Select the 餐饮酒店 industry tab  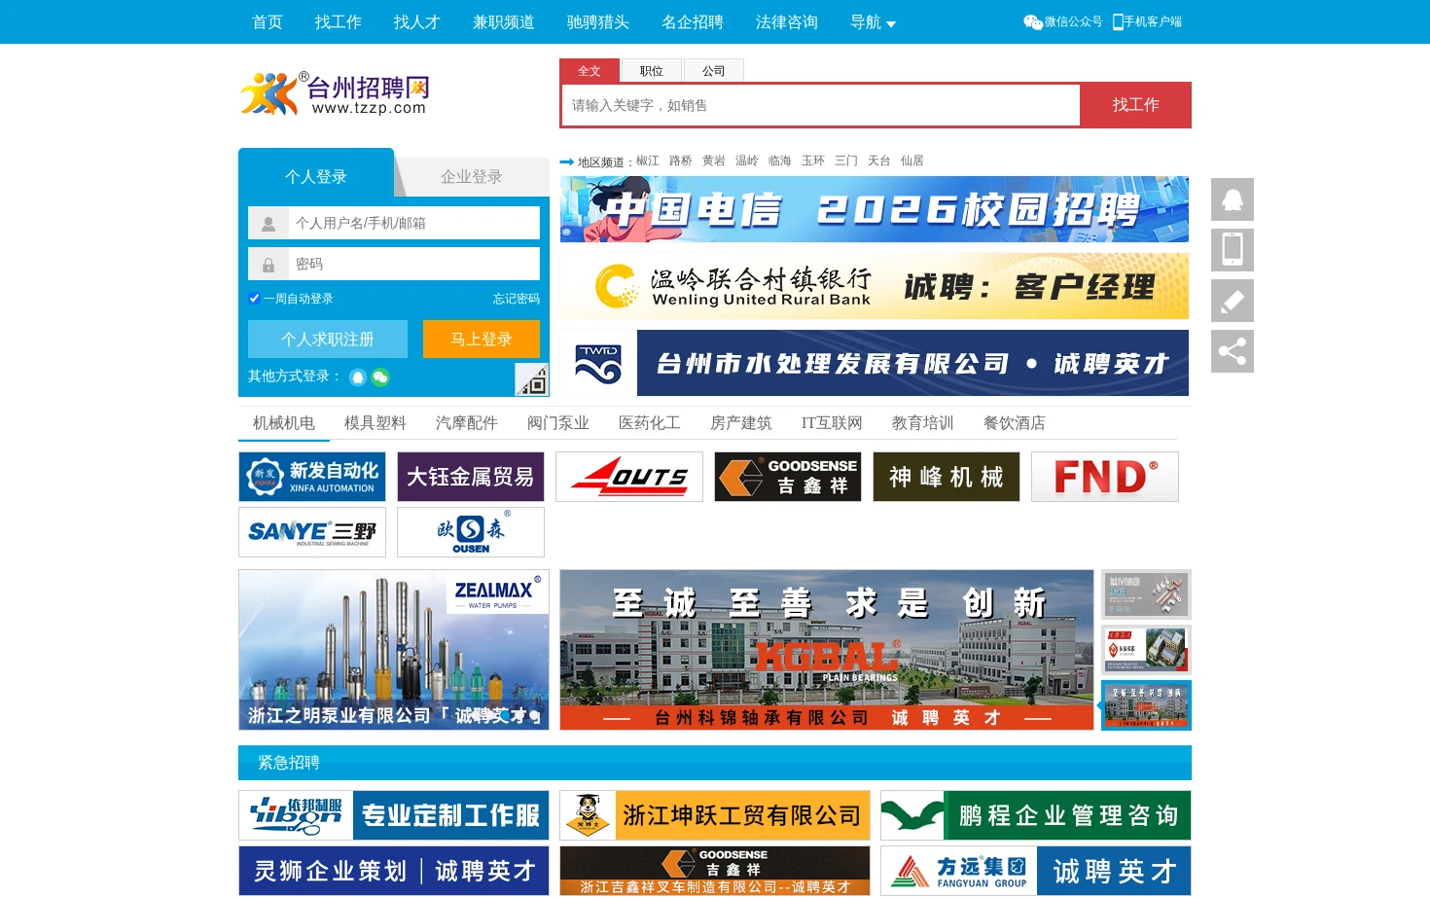pyautogui.click(x=1015, y=423)
